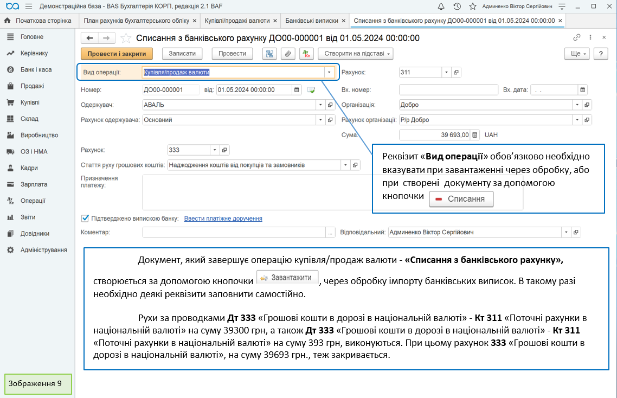This screenshot has width=617, height=398.
Task: Copy link to document icon
Action: 577,37
